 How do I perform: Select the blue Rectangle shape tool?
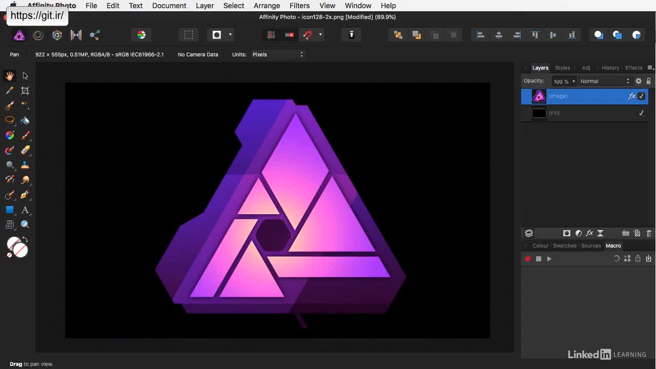tap(10, 210)
